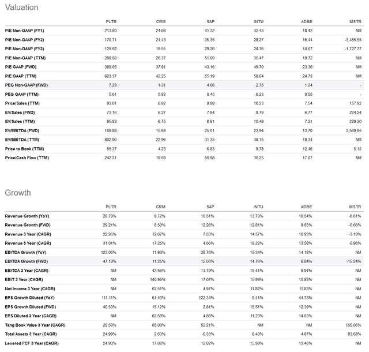Viewport: 369px width, 352px height.
Task: Select P/E Non-GAAP (FY2) row label
Action: point(24,40)
